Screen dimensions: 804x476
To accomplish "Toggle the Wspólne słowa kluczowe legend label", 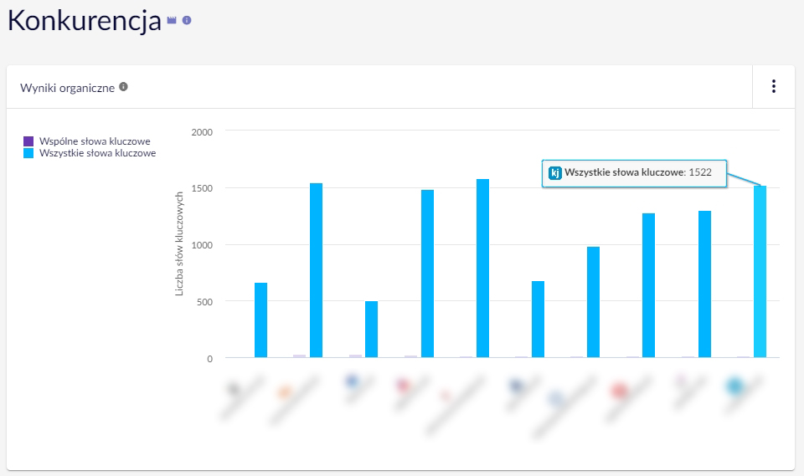I will pos(96,142).
